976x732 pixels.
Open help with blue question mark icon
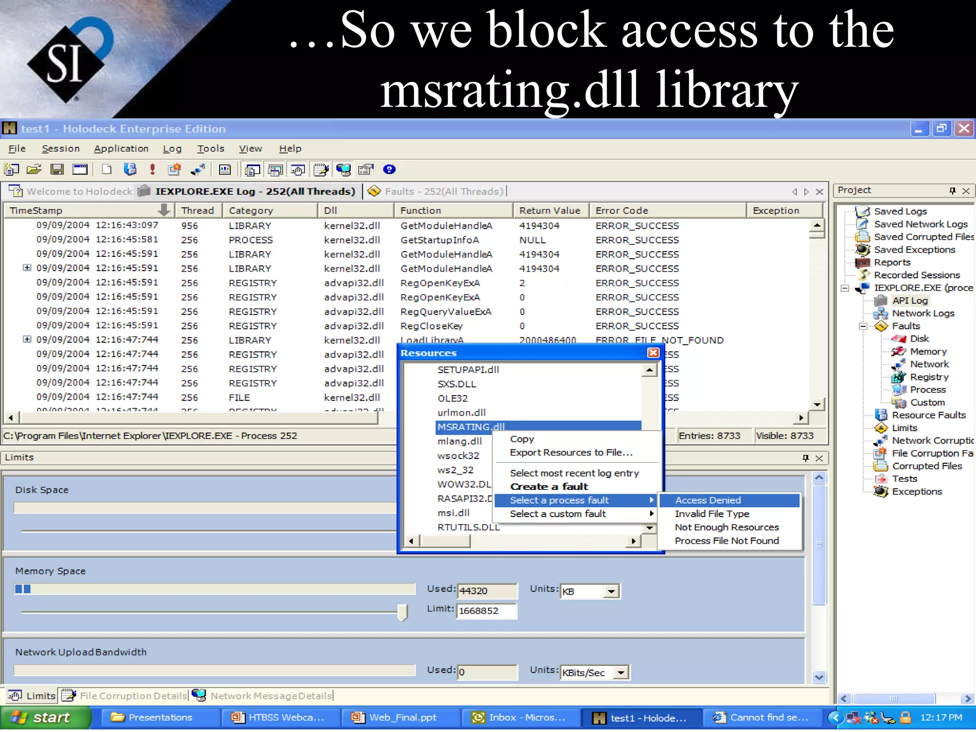click(x=389, y=169)
